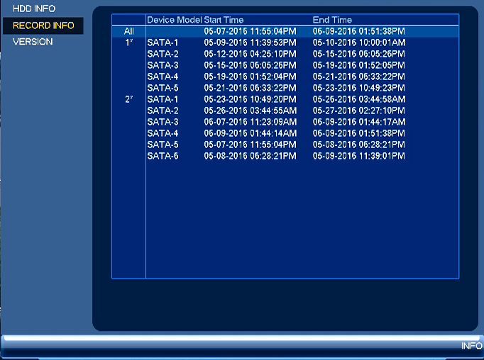Image resolution: width=484 pixels, height=360 pixels.
Task: Open the HDD INFO menu
Action: [34, 9]
